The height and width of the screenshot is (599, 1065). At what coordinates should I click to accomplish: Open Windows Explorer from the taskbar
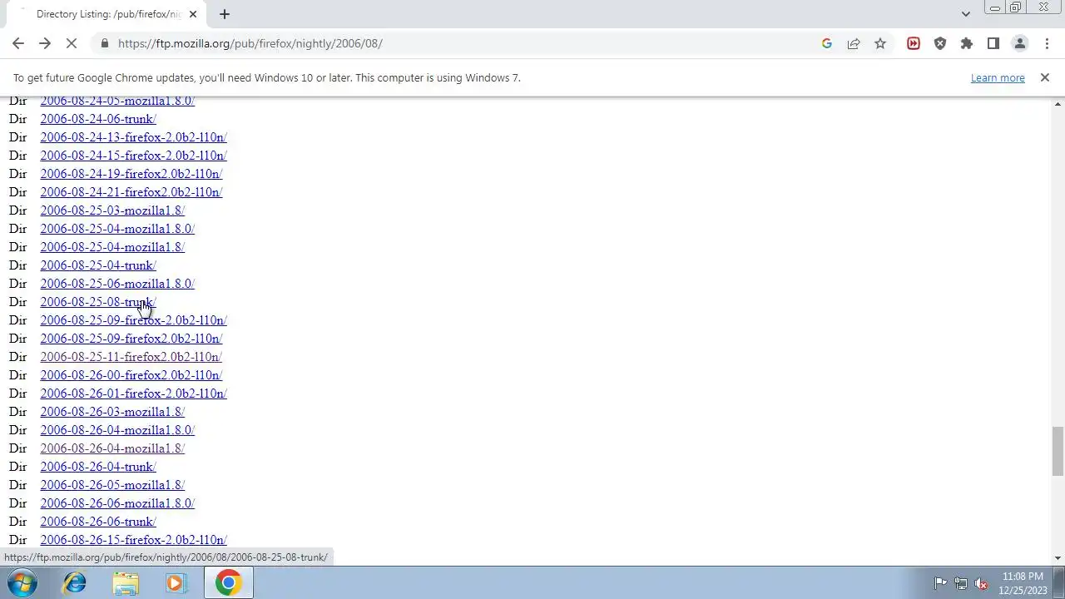126,583
